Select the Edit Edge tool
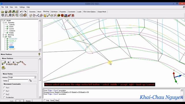185x104 pixels. point(55,15)
